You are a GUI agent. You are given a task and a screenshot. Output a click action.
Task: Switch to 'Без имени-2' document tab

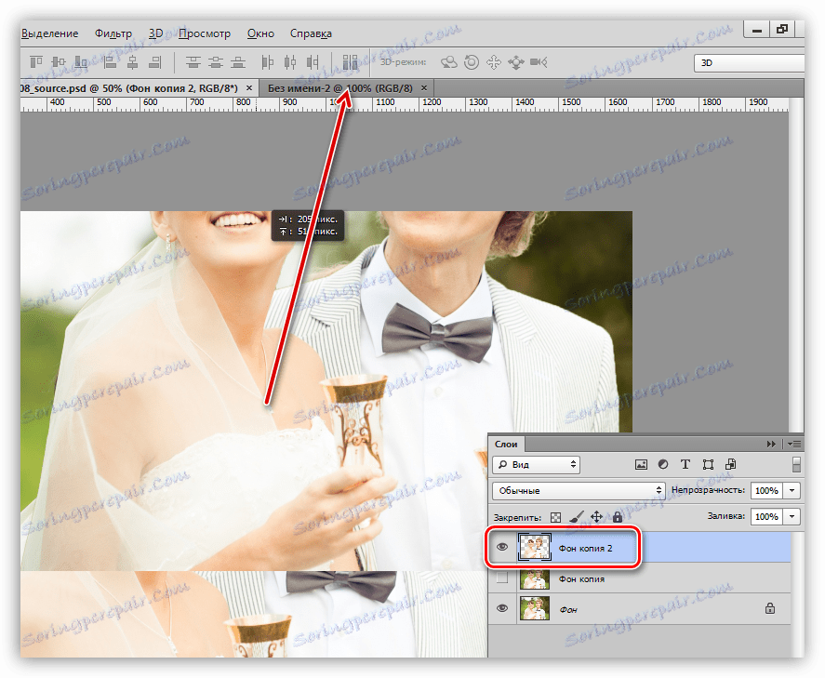click(339, 87)
